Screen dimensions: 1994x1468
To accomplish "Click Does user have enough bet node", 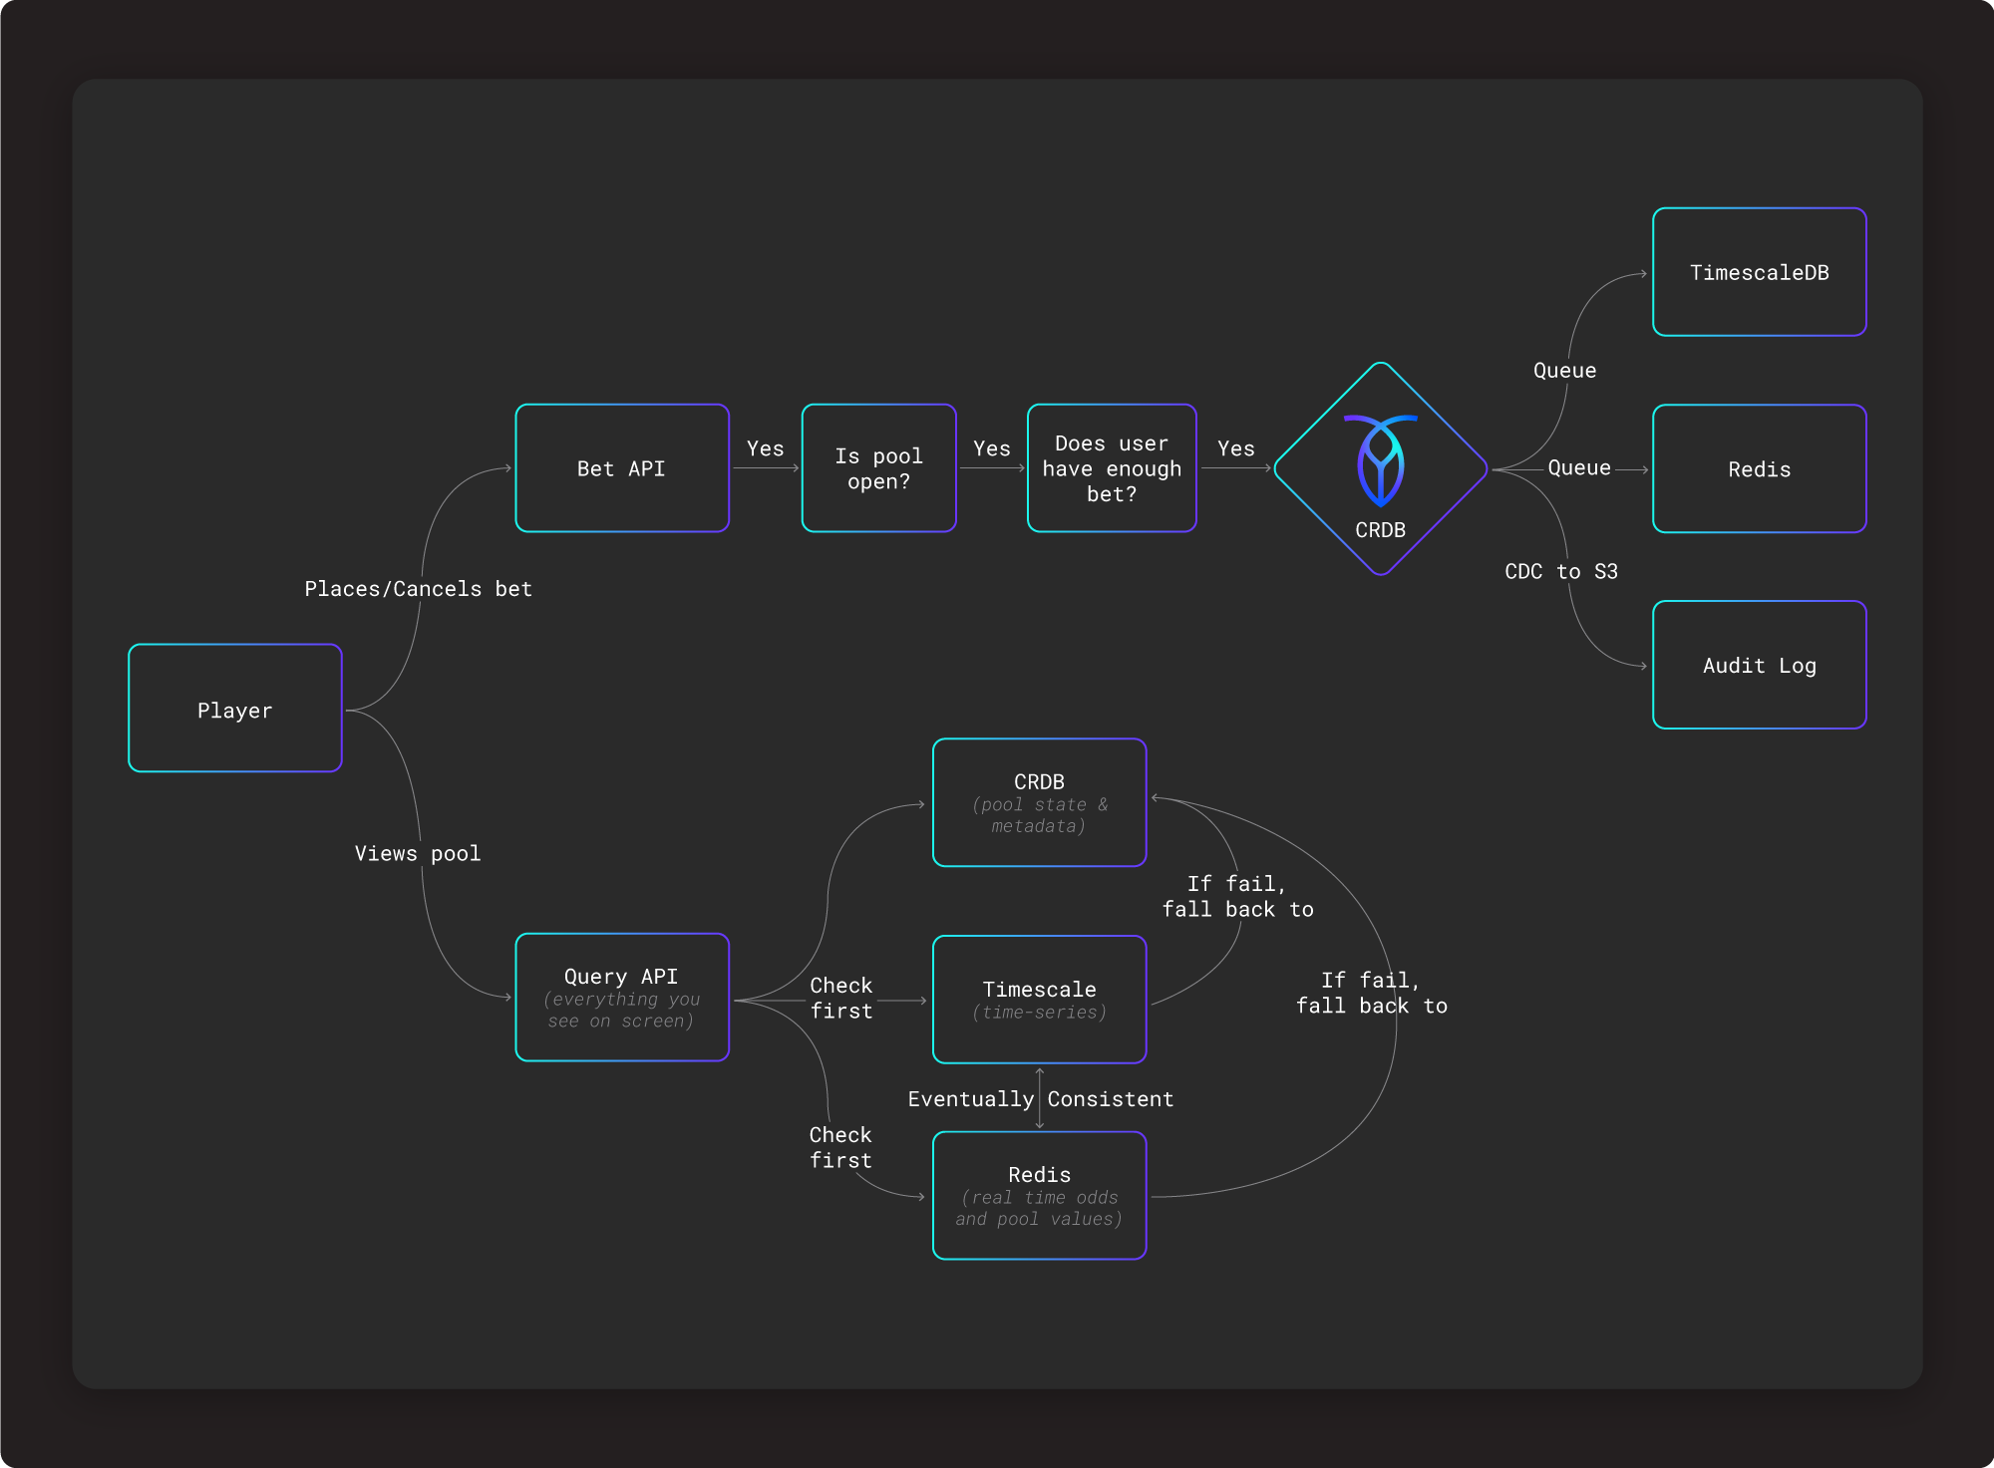I will point(1112,468).
